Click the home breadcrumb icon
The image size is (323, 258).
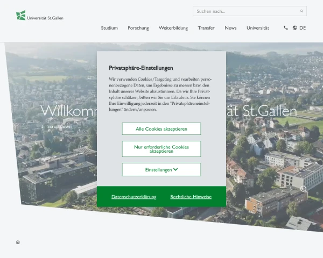18,242
